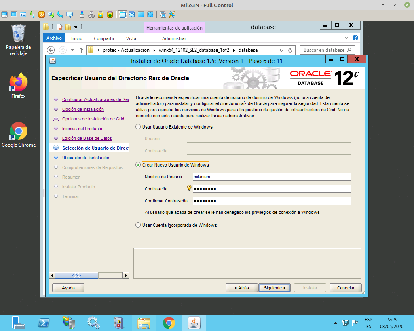Select 'Usar Usuario Existente de Windows' option
Image resolution: width=414 pixels, height=331 pixels.
(x=137, y=126)
